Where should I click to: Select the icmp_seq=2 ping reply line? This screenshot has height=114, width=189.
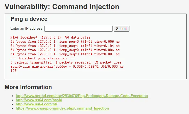point(65,50)
